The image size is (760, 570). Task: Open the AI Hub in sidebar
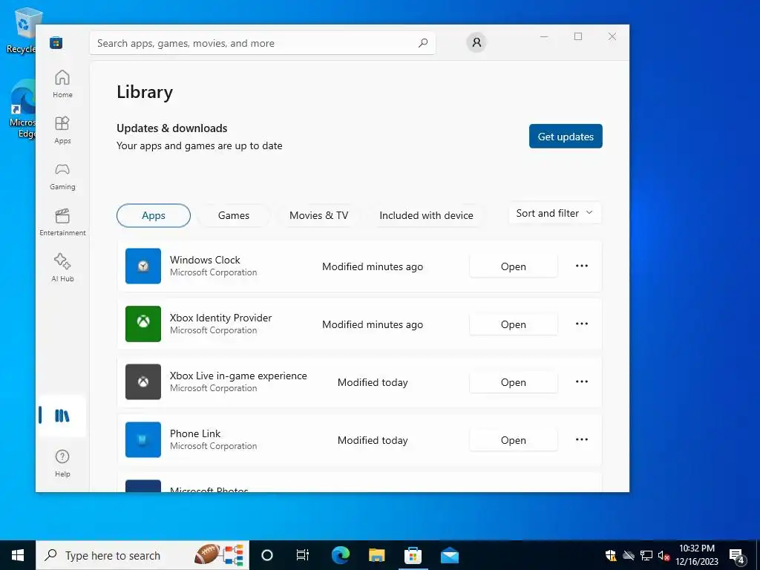tap(62, 267)
